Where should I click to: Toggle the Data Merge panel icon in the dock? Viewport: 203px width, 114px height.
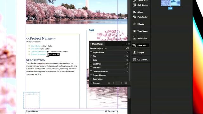141,45
